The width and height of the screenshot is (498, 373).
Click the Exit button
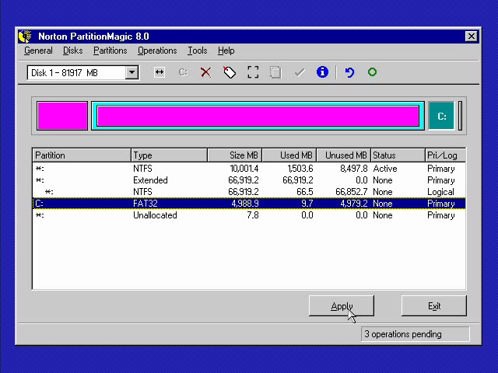[x=434, y=305]
